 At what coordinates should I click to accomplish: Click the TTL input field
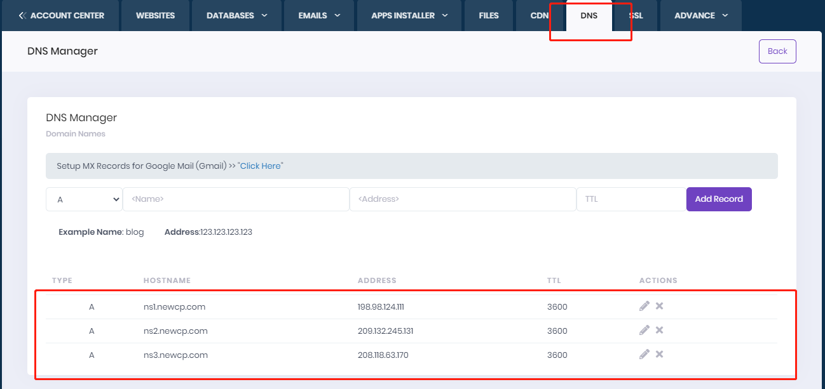pos(631,199)
